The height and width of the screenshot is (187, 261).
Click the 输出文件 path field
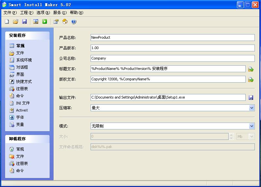click(168, 97)
